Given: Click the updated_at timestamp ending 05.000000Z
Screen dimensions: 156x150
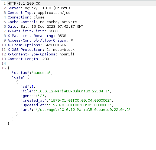Looking at the screenshot, I should [80, 105].
